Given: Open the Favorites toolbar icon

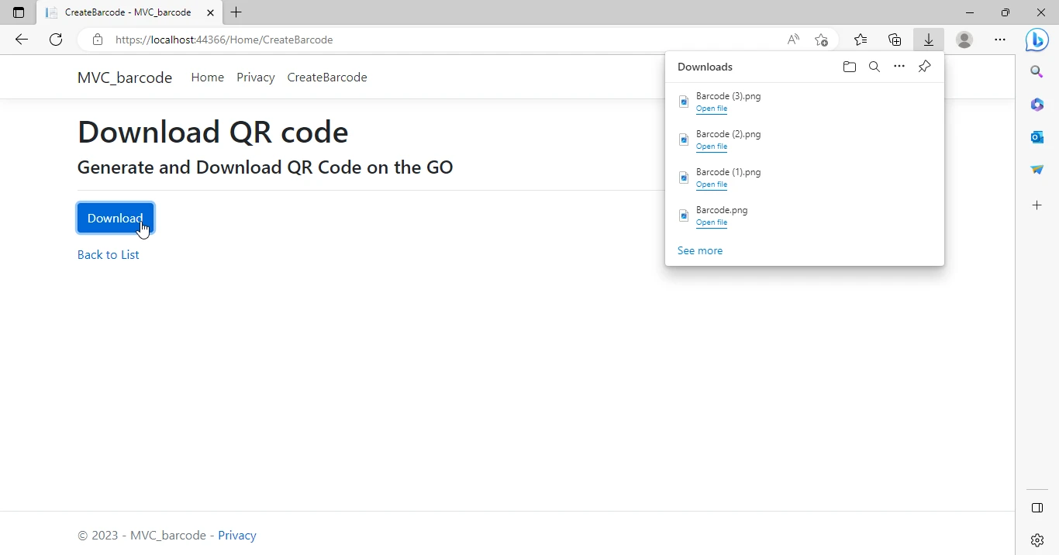Looking at the screenshot, I should (861, 40).
